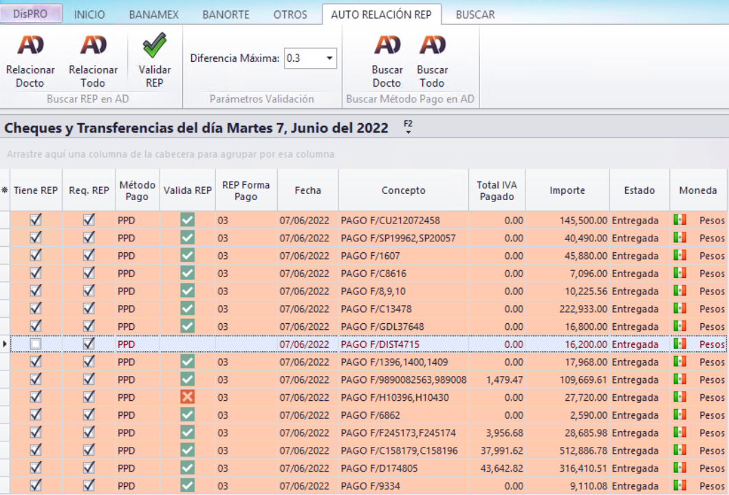Open the BUSCAR tab
The width and height of the screenshot is (729, 495).
point(475,14)
